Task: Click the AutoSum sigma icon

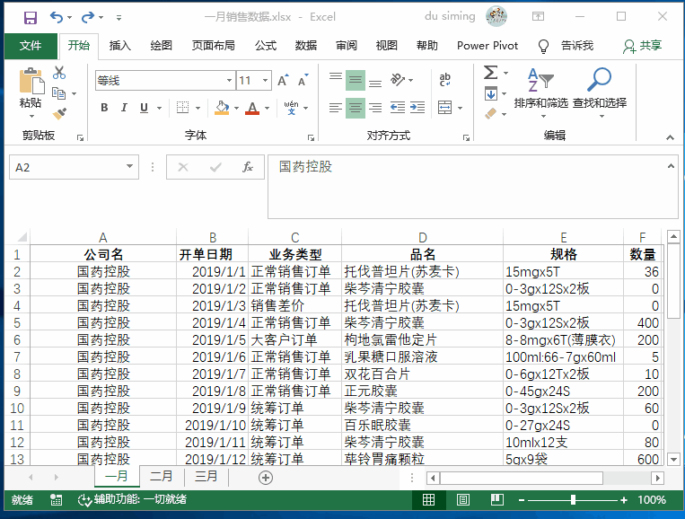Action: [x=490, y=73]
